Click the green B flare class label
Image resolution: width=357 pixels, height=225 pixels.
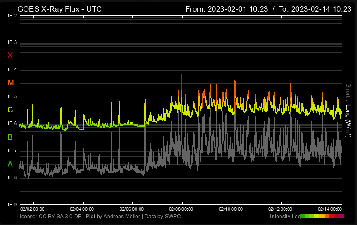[x=11, y=137]
